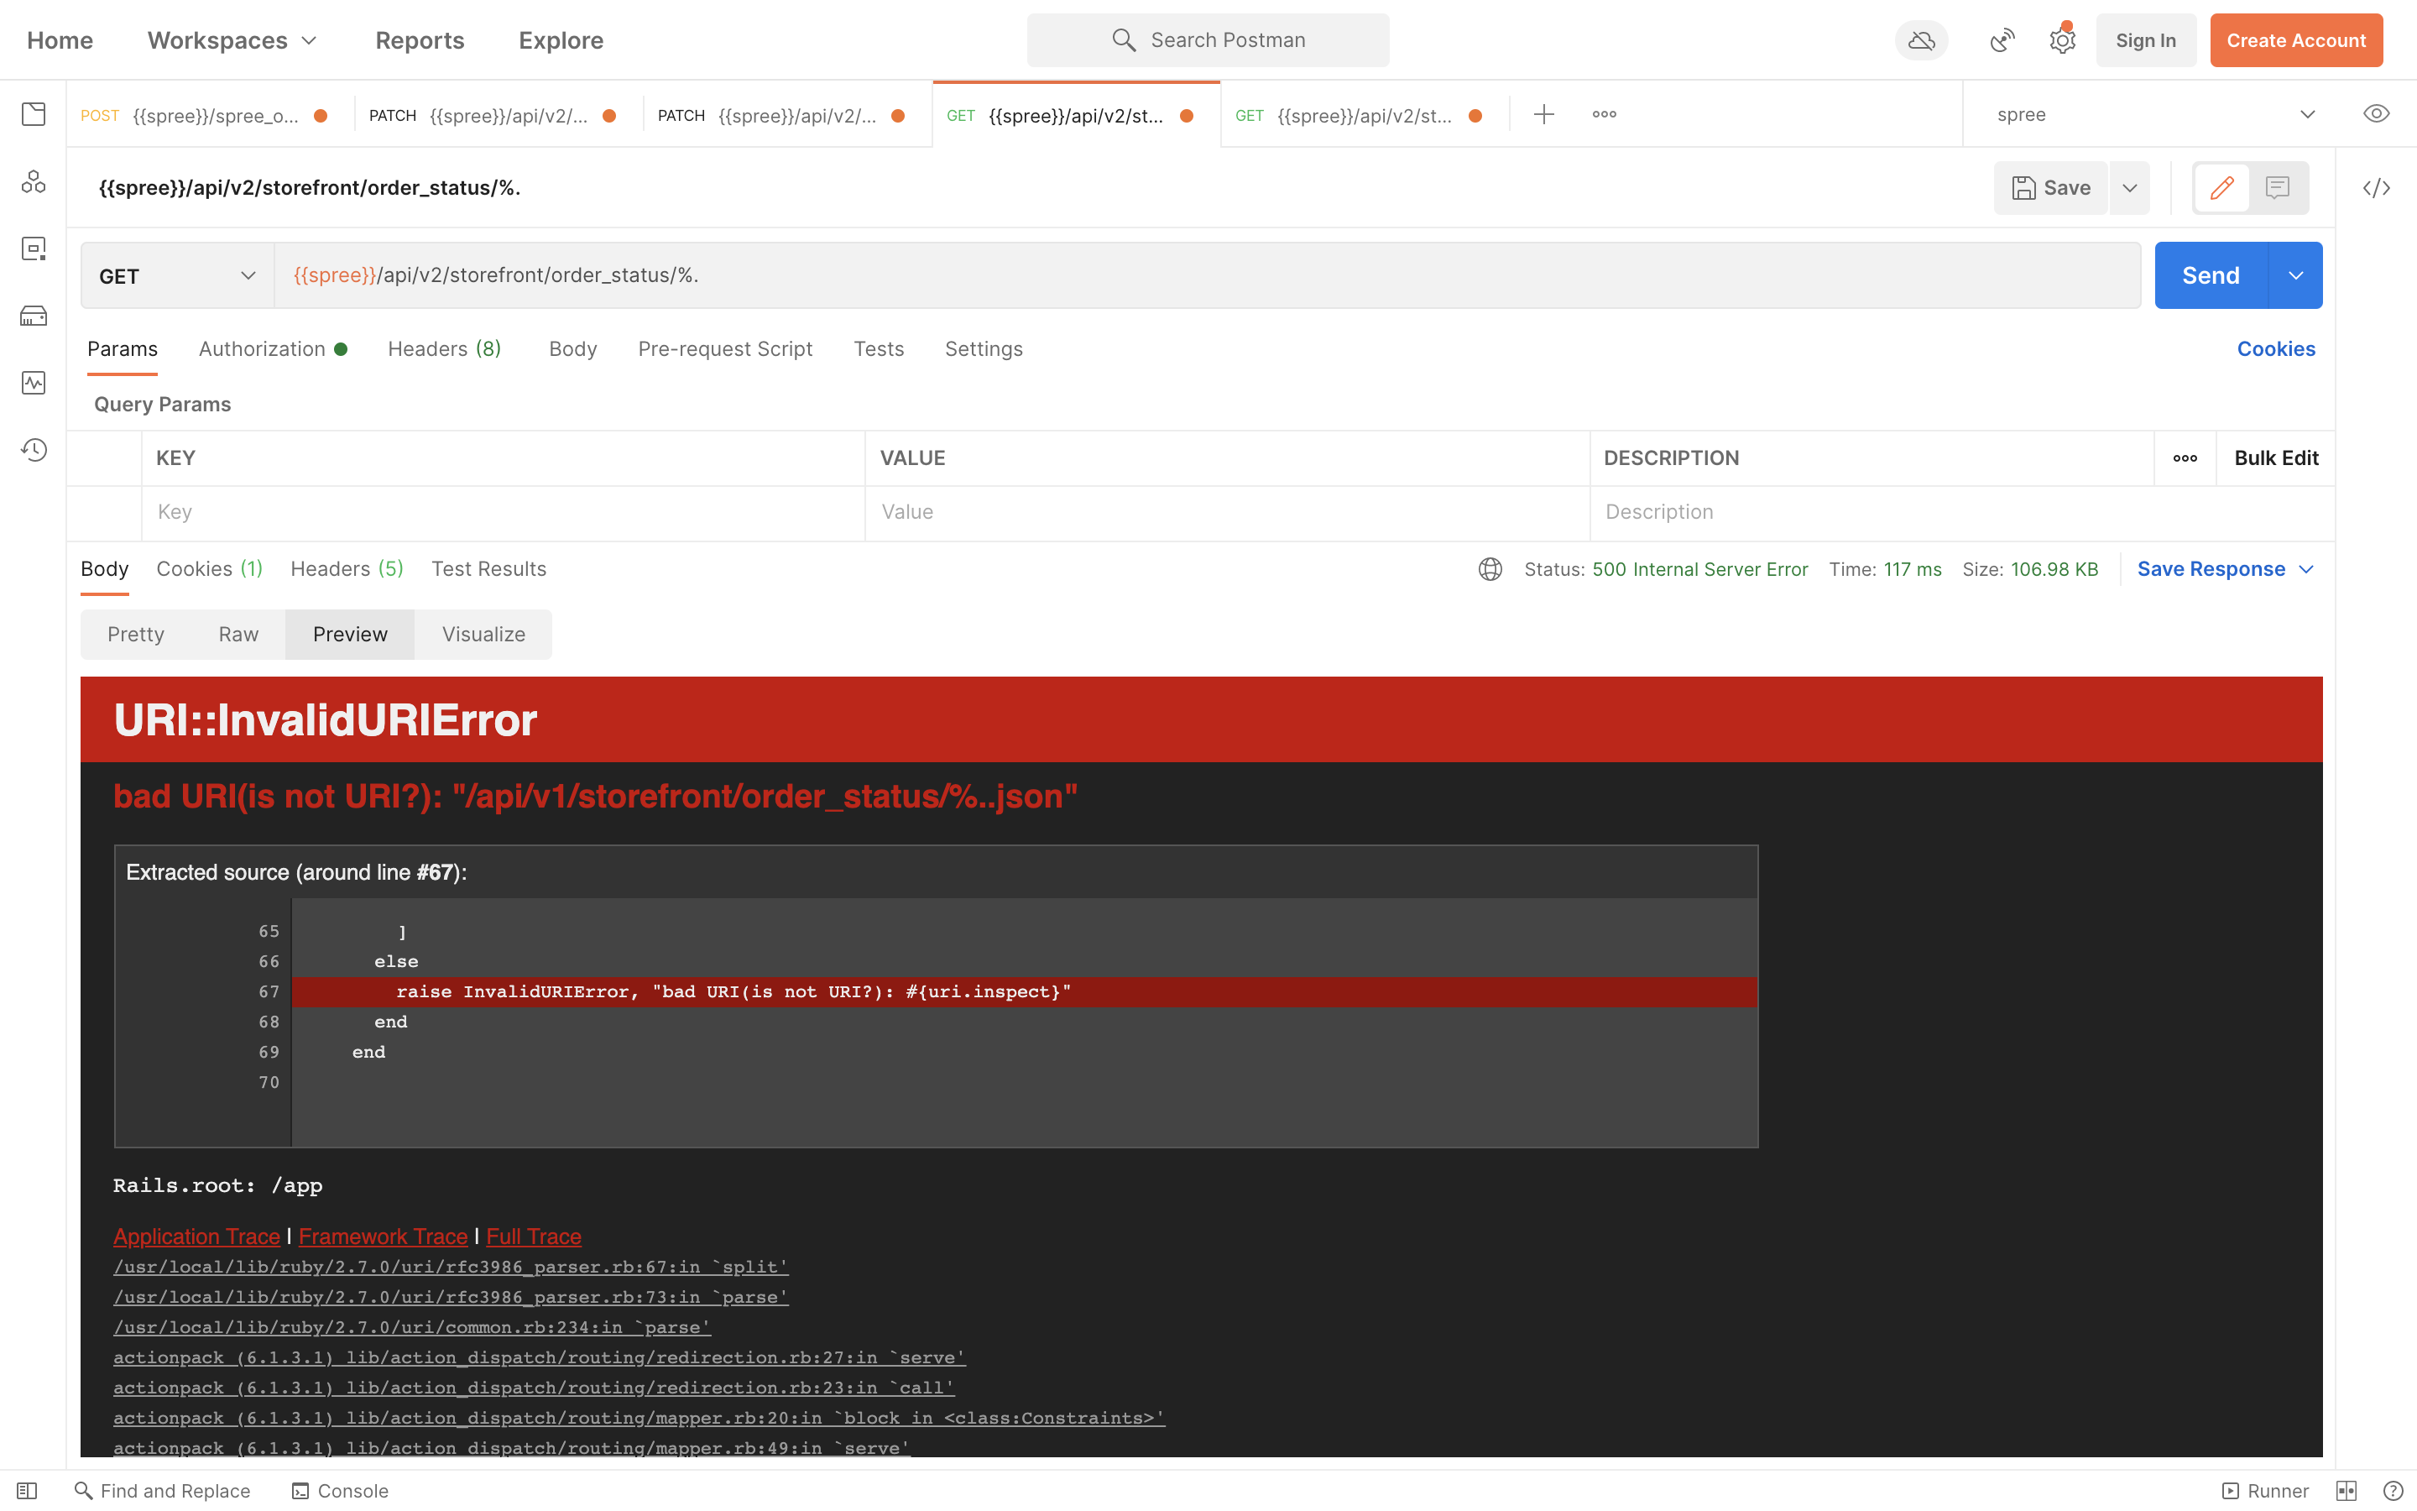
Task: Open the Full Trace link
Action: pyautogui.click(x=534, y=1237)
